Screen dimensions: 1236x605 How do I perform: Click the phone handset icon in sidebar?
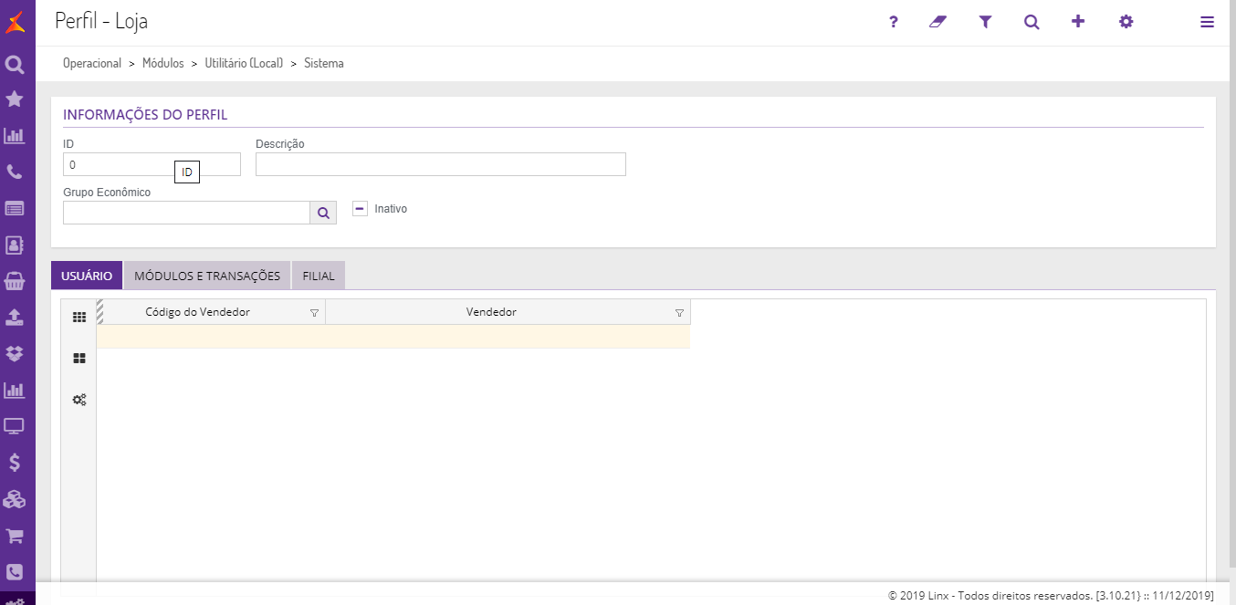click(15, 172)
